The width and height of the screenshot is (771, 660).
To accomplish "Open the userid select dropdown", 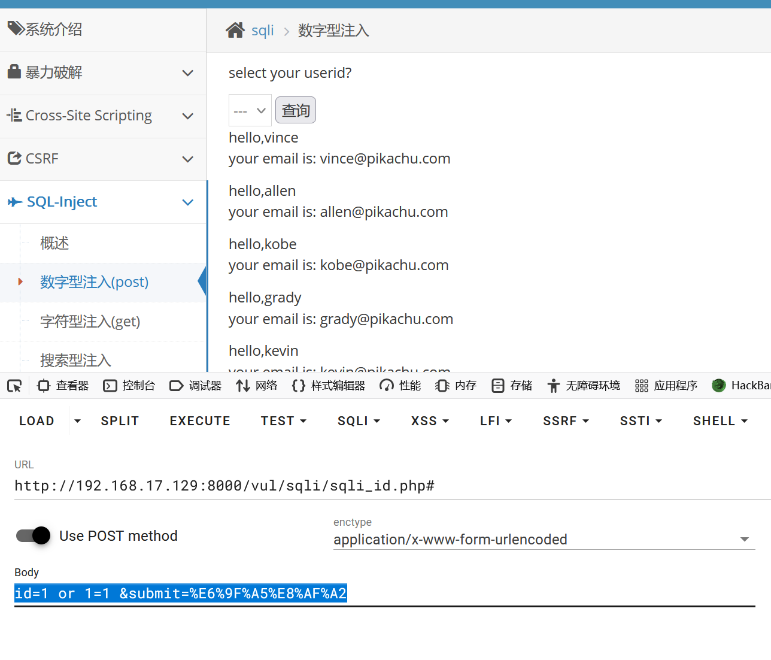I will tap(250, 111).
